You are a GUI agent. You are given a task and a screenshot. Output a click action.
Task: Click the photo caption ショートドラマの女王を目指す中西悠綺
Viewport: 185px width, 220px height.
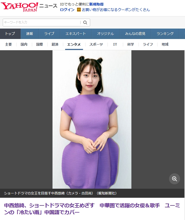[x=34, y=193]
